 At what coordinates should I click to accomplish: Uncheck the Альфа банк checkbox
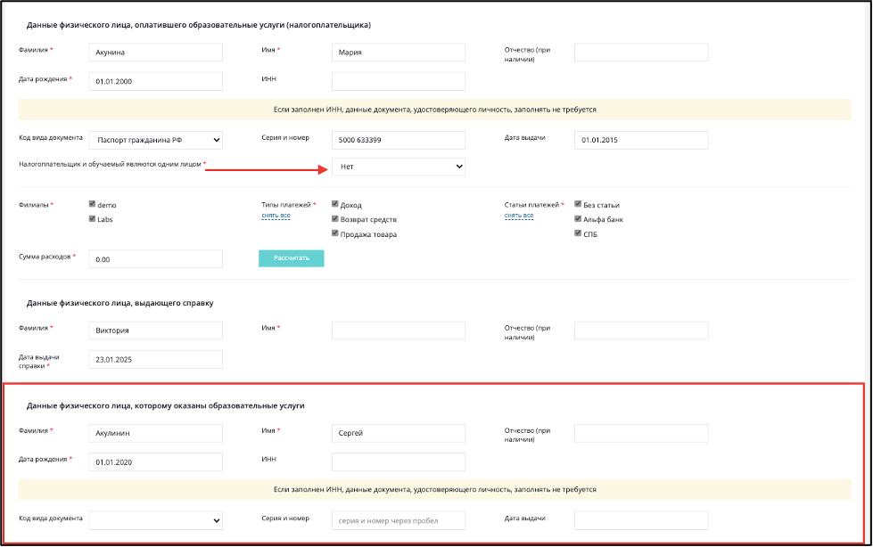point(577,218)
